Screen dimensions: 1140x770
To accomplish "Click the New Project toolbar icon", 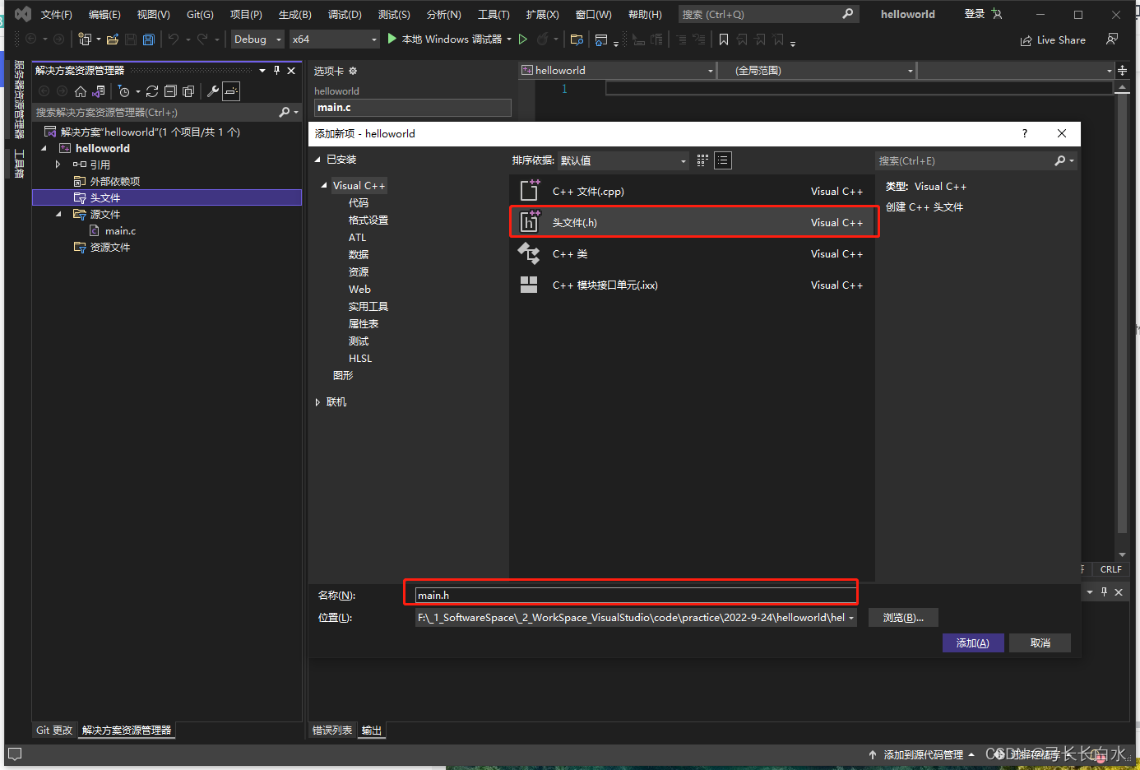I will (85, 39).
